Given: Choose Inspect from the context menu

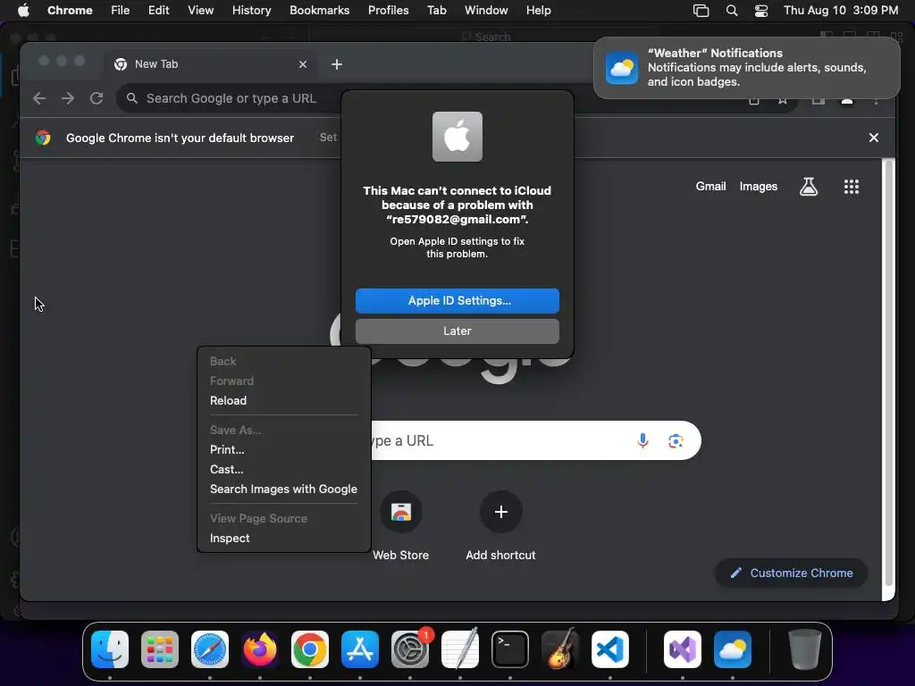Looking at the screenshot, I should [x=284, y=539].
